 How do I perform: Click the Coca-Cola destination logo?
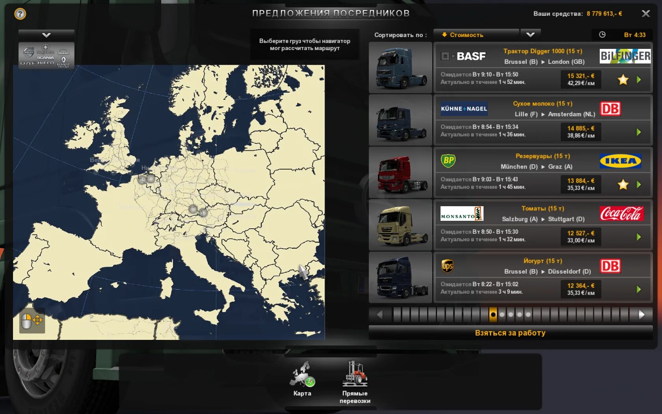(622, 214)
